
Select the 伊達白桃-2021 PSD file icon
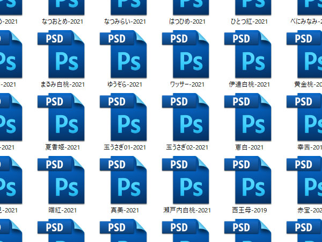[247, 54]
